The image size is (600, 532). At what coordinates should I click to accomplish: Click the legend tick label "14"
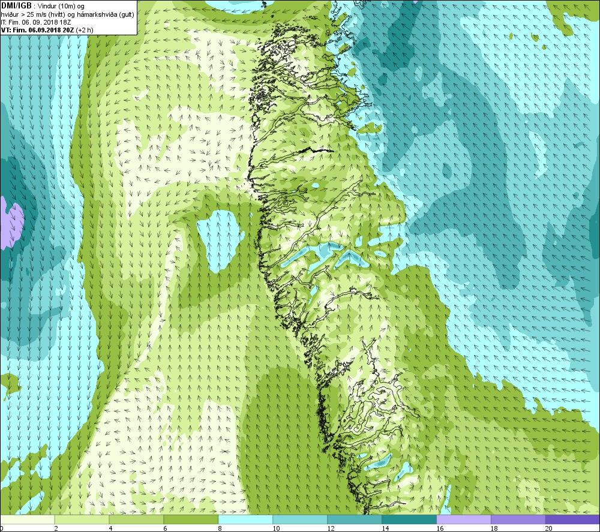tap(385, 528)
